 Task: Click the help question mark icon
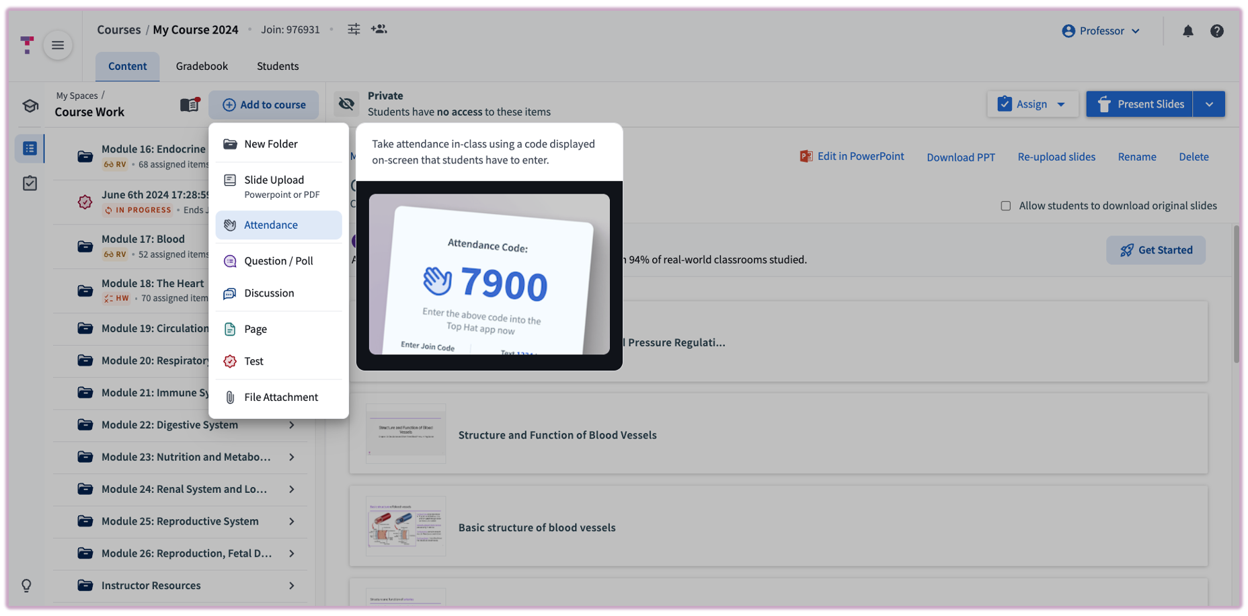pyautogui.click(x=1216, y=31)
